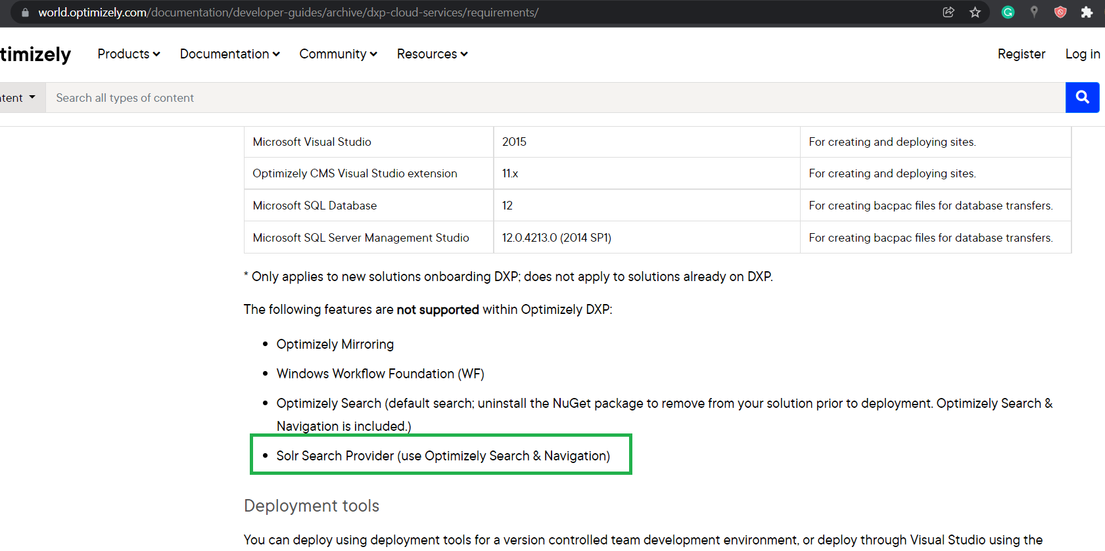The image size is (1105, 551).
Task: Select the 2015 version cell
Action: (647, 142)
